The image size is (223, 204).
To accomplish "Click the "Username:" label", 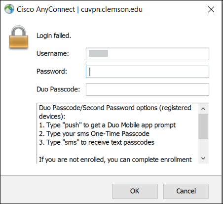I will tap(53, 53).
